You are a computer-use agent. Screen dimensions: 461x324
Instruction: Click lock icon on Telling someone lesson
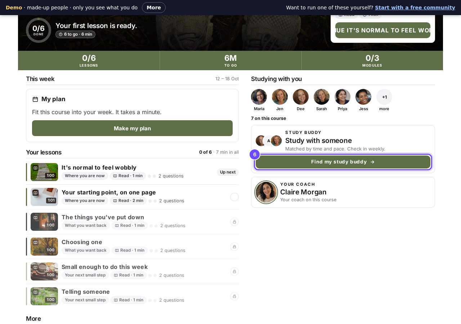(234, 296)
